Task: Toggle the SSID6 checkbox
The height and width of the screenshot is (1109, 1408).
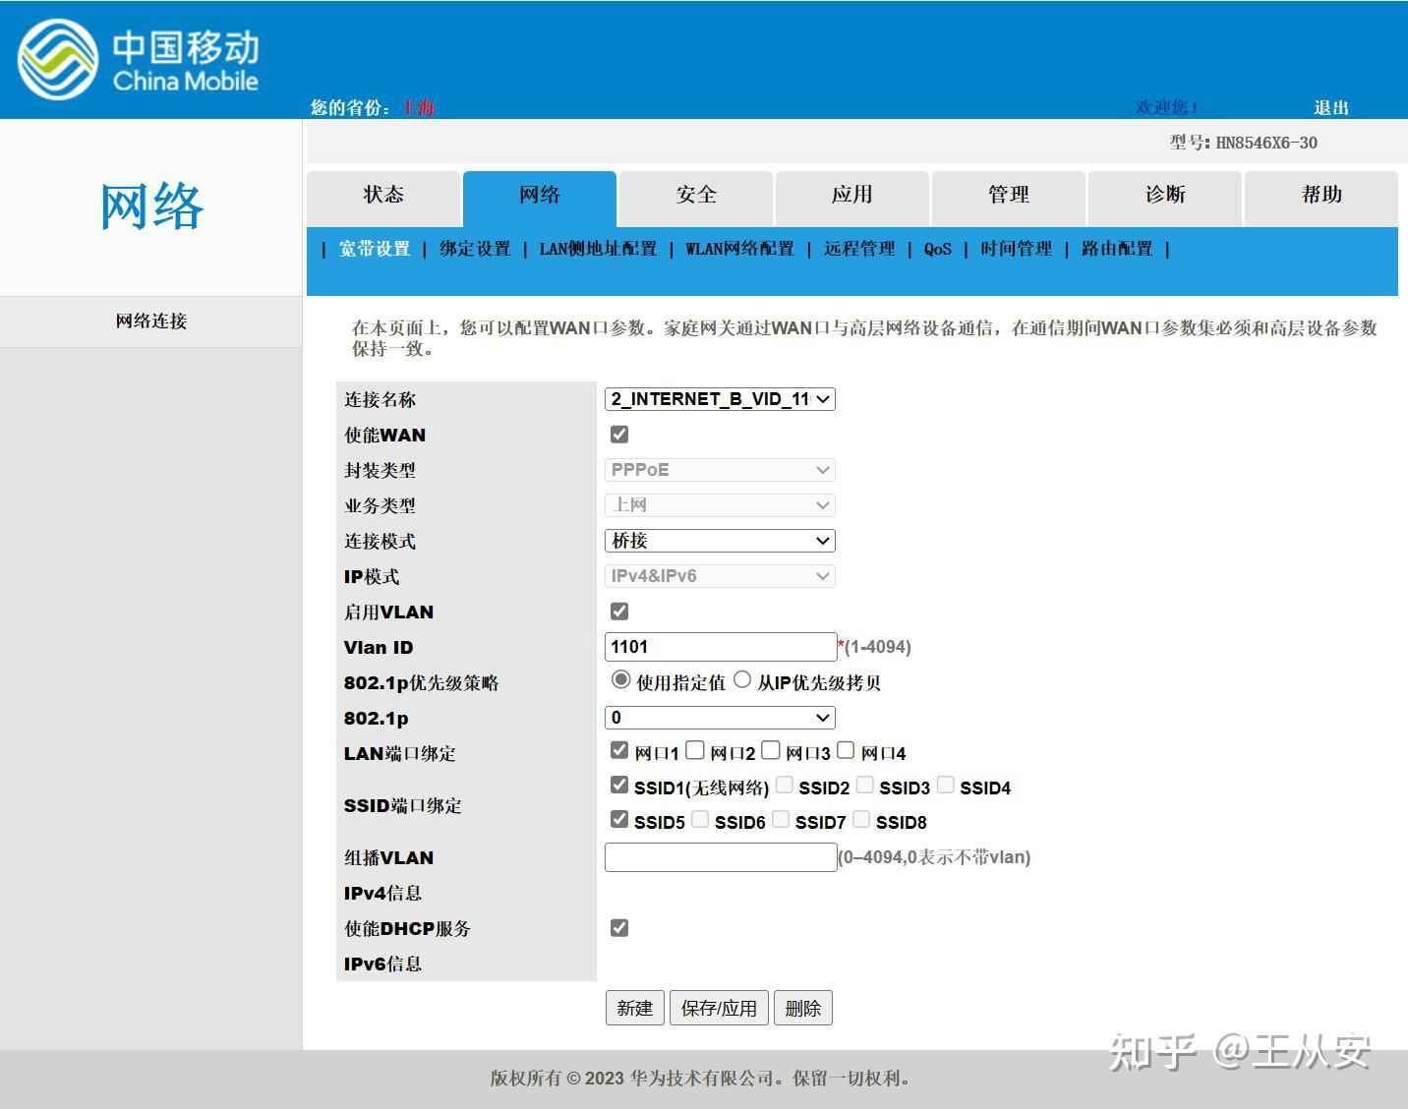Action: pos(700,819)
